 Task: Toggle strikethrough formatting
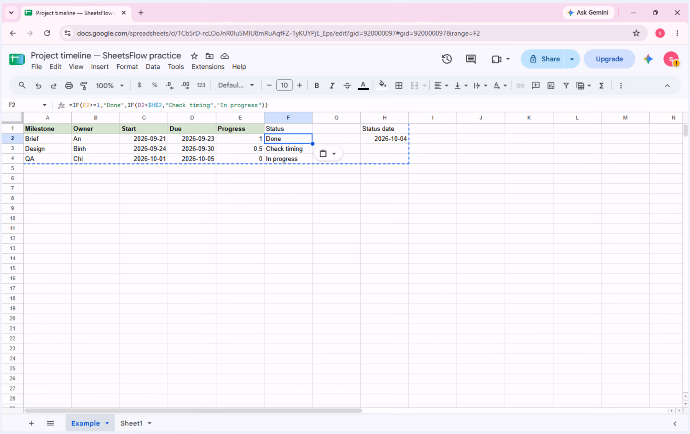coord(347,85)
